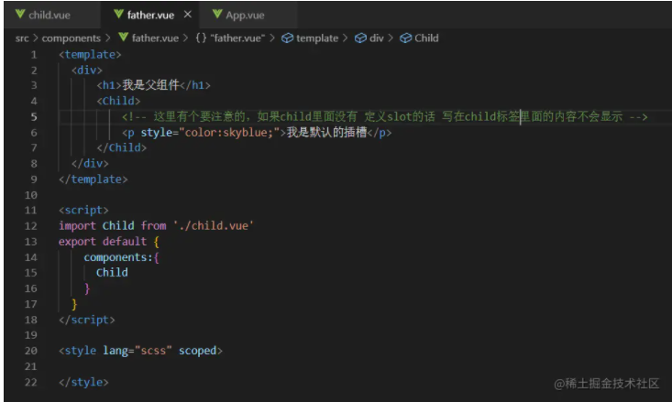Click Child entry on line 15
Screen dimensions: 672x402
pyautogui.click(x=112, y=273)
